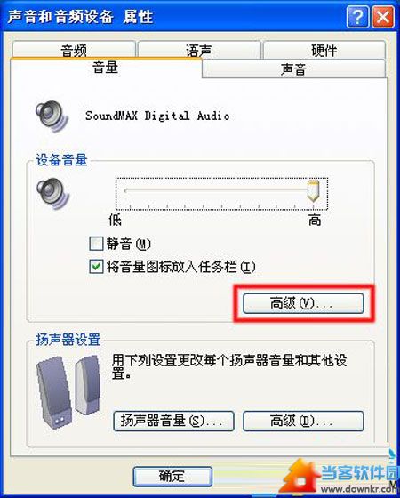400x498 pixels.
Task: Open the question-mark help button
Action: [357, 16]
